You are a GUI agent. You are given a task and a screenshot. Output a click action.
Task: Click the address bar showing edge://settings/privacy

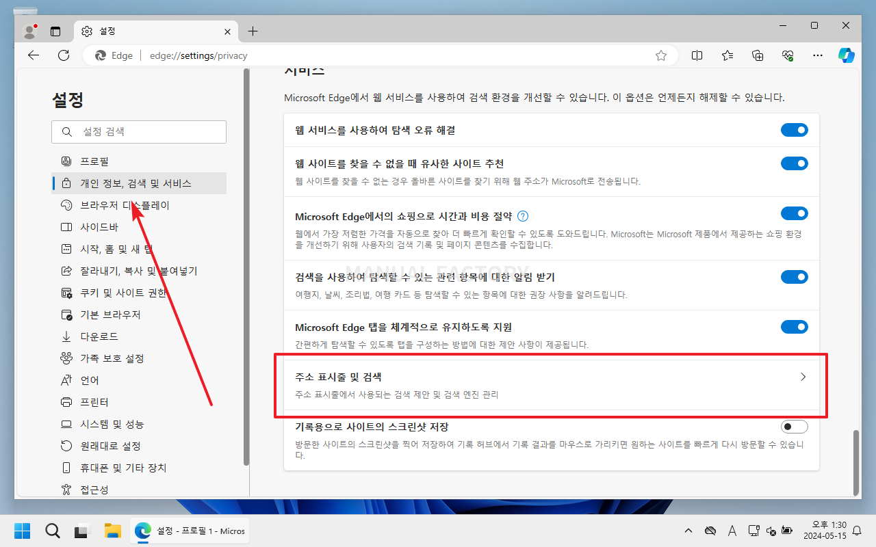[x=381, y=55]
